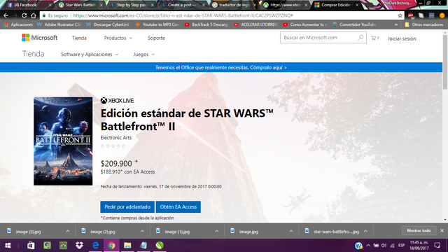Open Windows Start button
The image size is (448, 252).
point(8,246)
